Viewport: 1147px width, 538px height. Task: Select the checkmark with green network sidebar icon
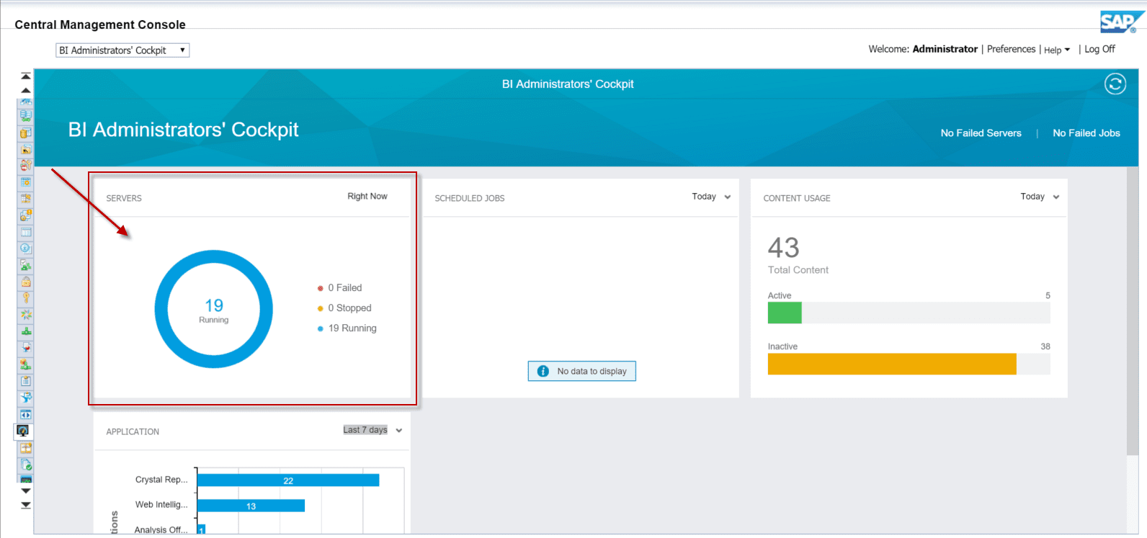pos(26,265)
